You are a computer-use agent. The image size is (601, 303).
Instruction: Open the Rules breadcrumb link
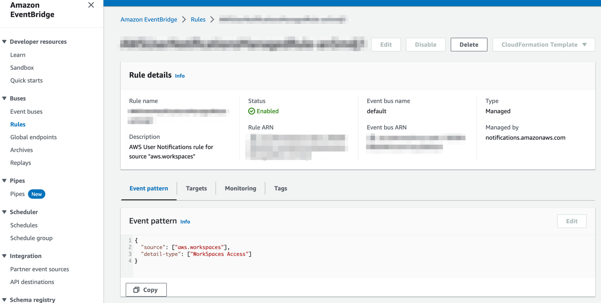[198, 19]
